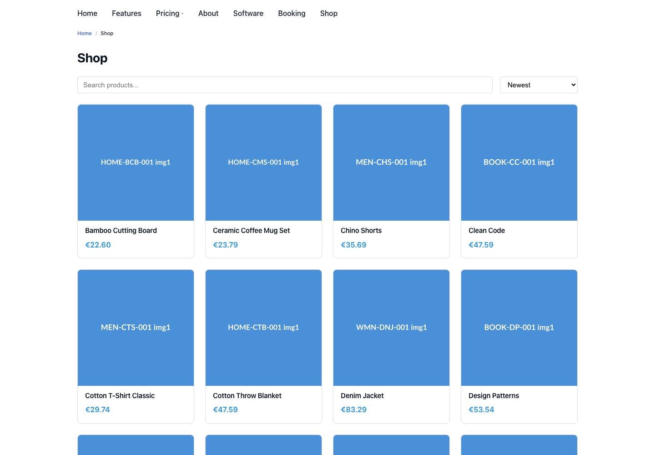
Task: Open the About page
Action: (208, 13)
